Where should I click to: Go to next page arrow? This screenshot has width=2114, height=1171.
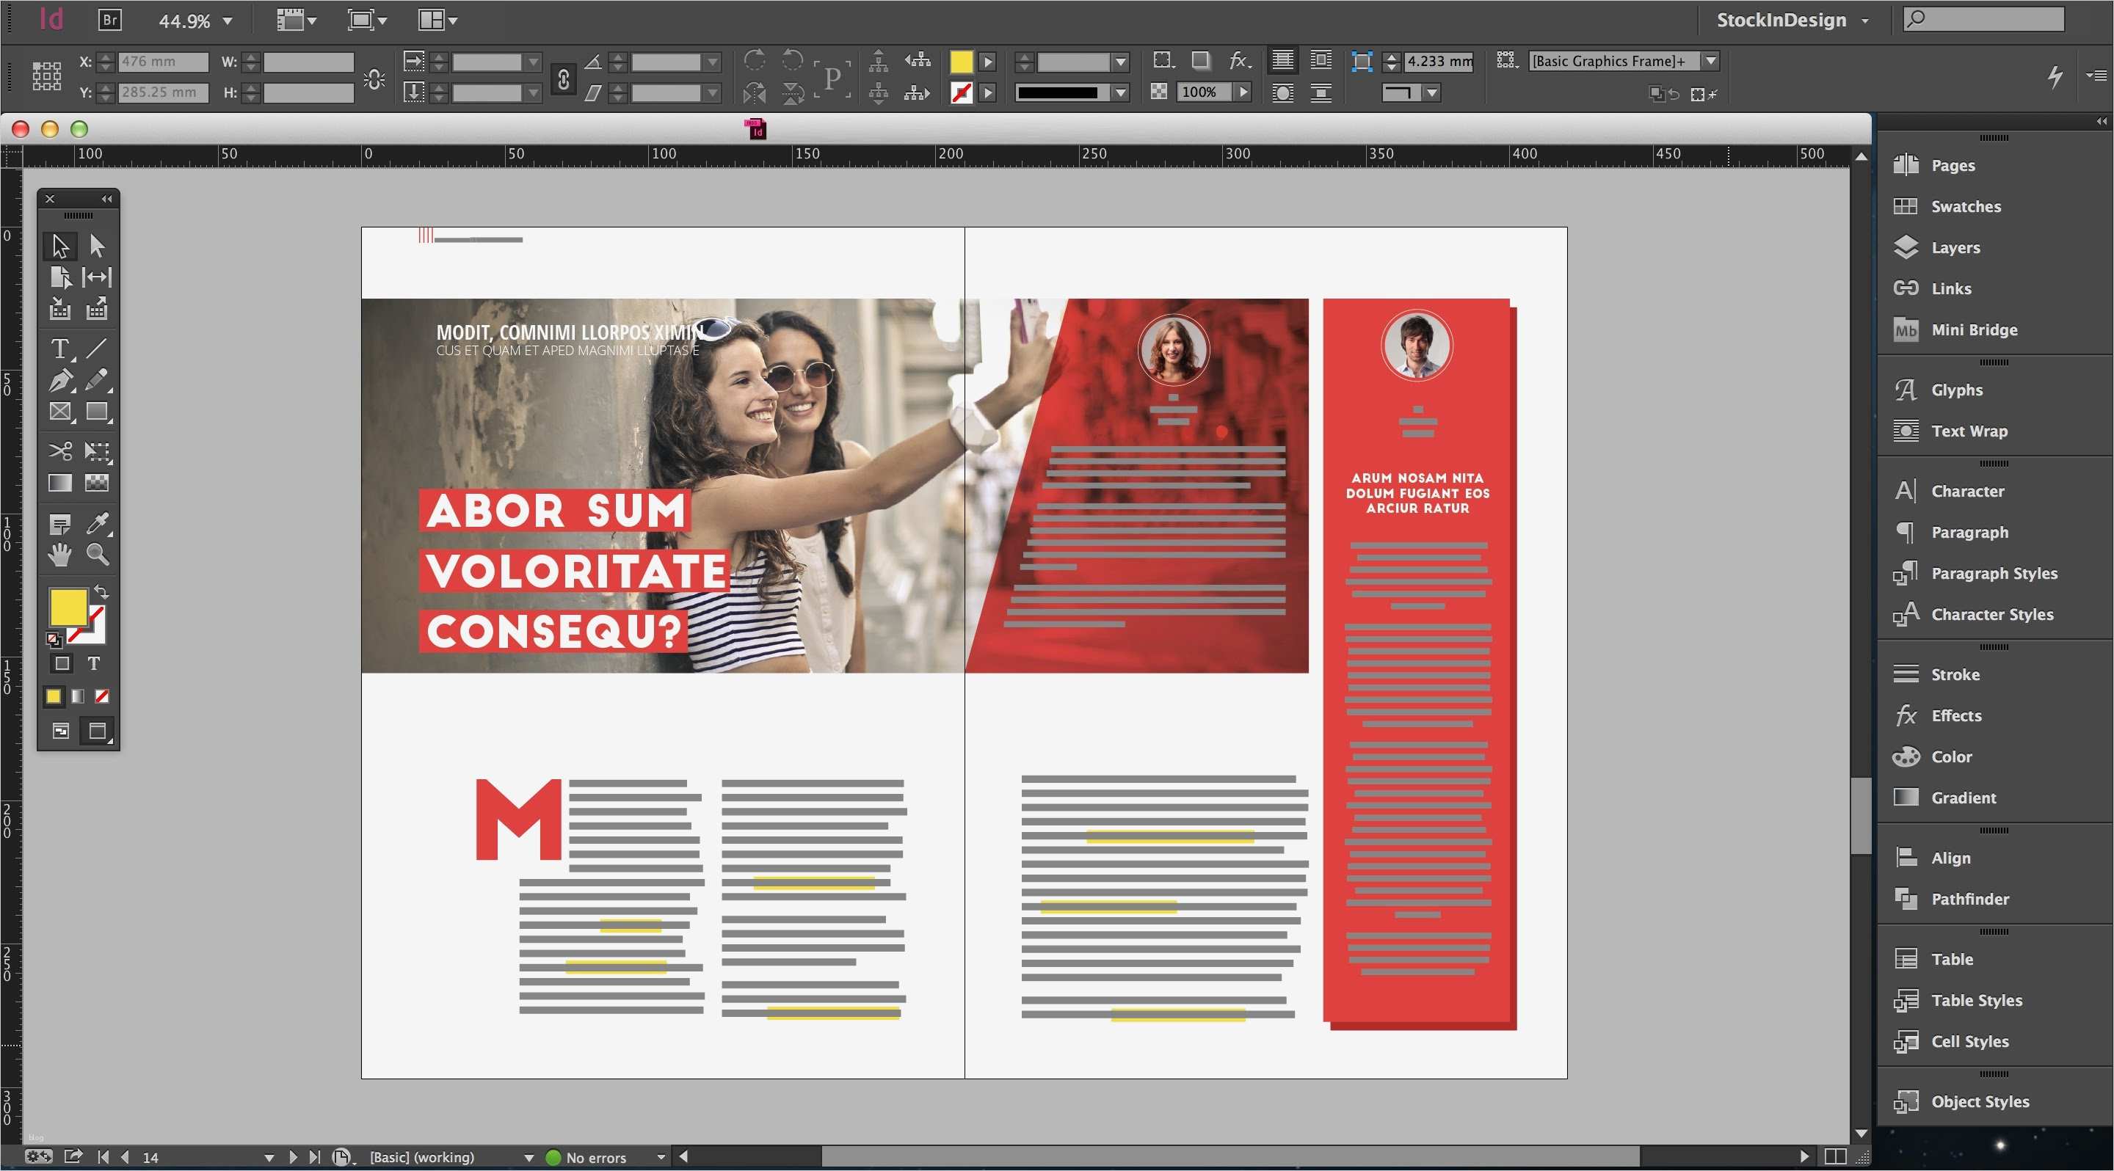click(x=294, y=1157)
